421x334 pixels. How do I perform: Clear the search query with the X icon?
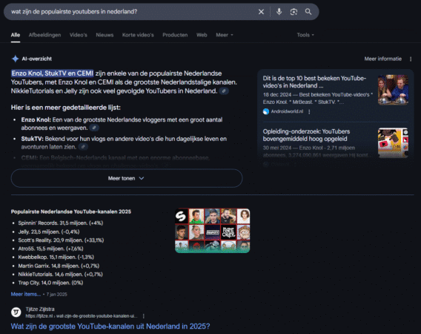pos(261,12)
